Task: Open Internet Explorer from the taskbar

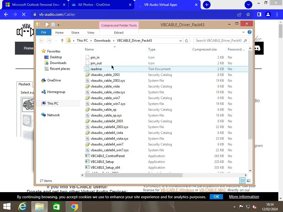Action: click(x=22, y=206)
